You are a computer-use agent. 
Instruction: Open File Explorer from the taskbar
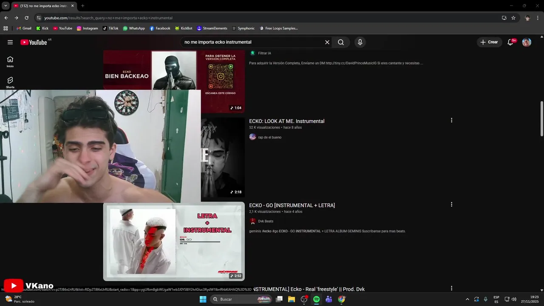292,299
